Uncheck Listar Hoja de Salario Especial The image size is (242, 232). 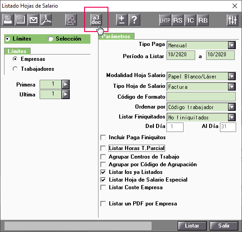tap(103, 180)
